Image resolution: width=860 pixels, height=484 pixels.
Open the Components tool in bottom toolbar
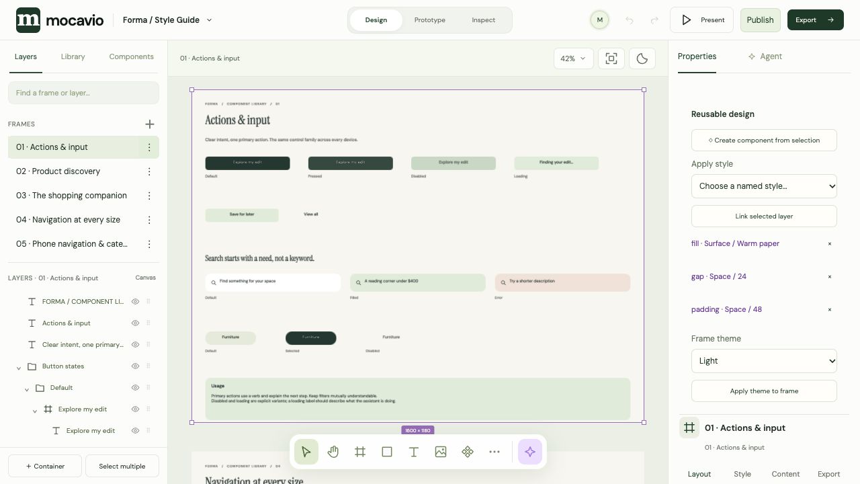coord(468,452)
